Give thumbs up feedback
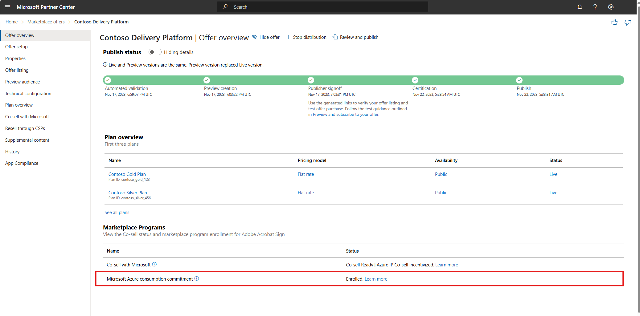The image size is (640, 316). (x=614, y=22)
